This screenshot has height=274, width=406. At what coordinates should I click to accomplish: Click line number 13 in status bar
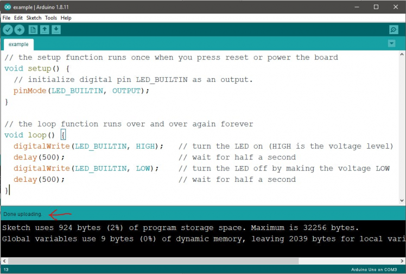(6, 270)
